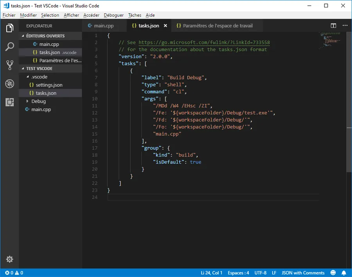The image size is (352, 277).
Task: Click the true value of isDefault
Action: (196, 162)
